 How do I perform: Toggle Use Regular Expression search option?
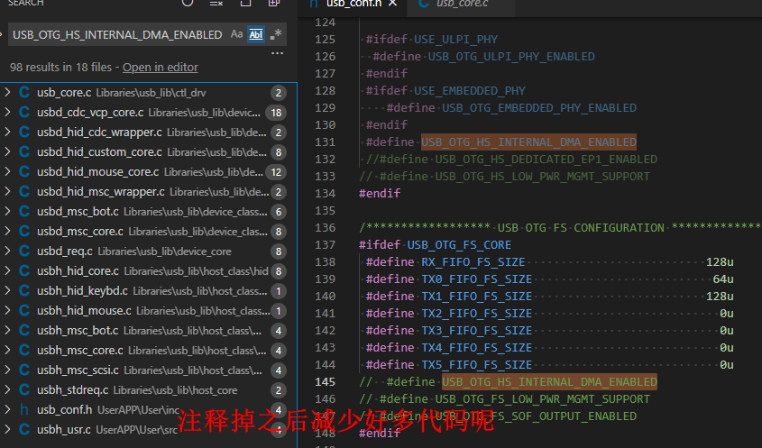coord(276,34)
